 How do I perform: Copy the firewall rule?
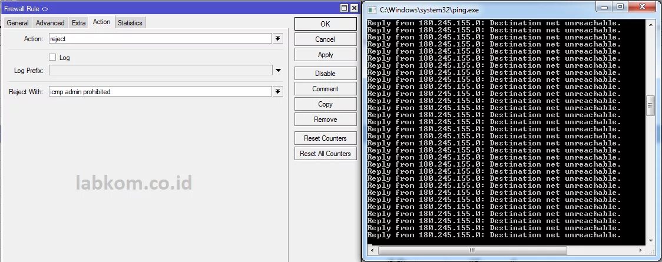[325, 104]
